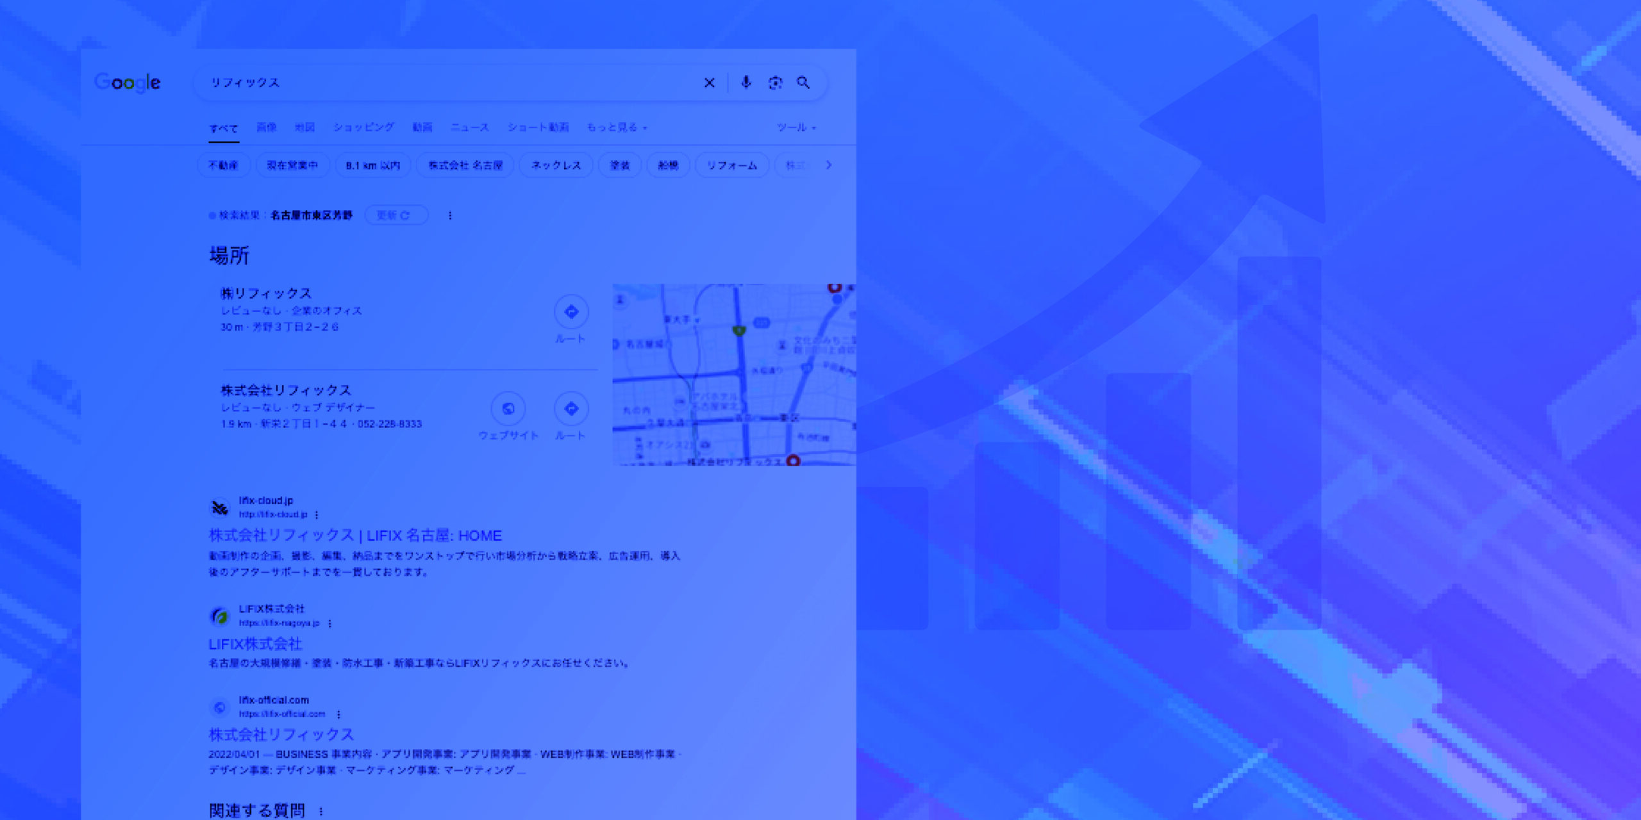Get route to 株リフィックス

[x=571, y=313]
